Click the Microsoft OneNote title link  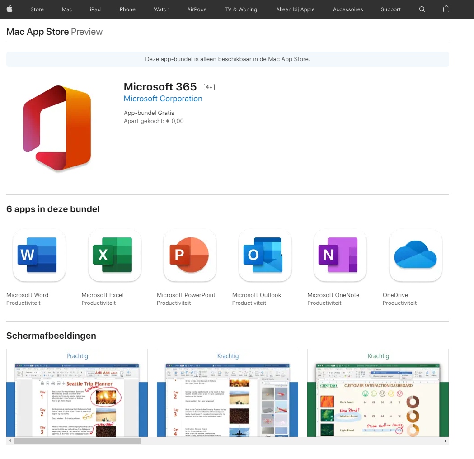(x=333, y=295)
